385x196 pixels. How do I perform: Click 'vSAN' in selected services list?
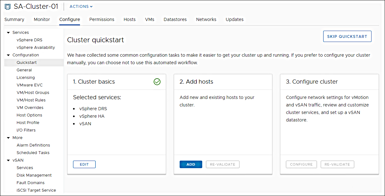pyautogui.click(x=85, y=124)
